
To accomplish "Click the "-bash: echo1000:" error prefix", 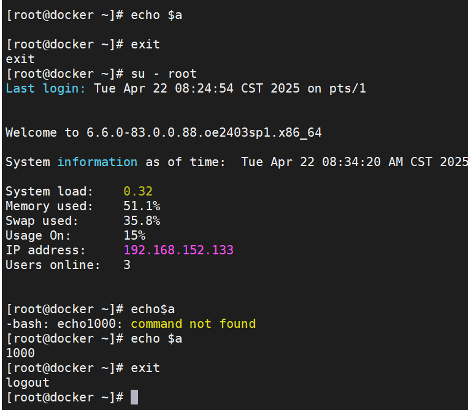I will pyautogui.click(x=64, y=324).
